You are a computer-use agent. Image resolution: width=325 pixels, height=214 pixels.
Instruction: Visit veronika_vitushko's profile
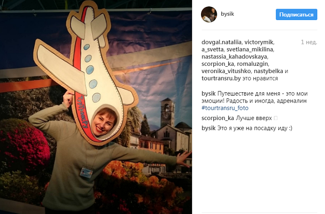(x=226, y=71)
